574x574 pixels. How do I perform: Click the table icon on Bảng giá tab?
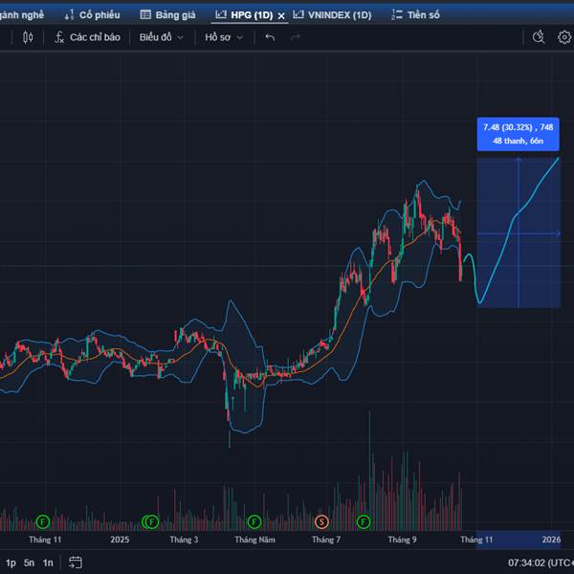pos(145,14)
